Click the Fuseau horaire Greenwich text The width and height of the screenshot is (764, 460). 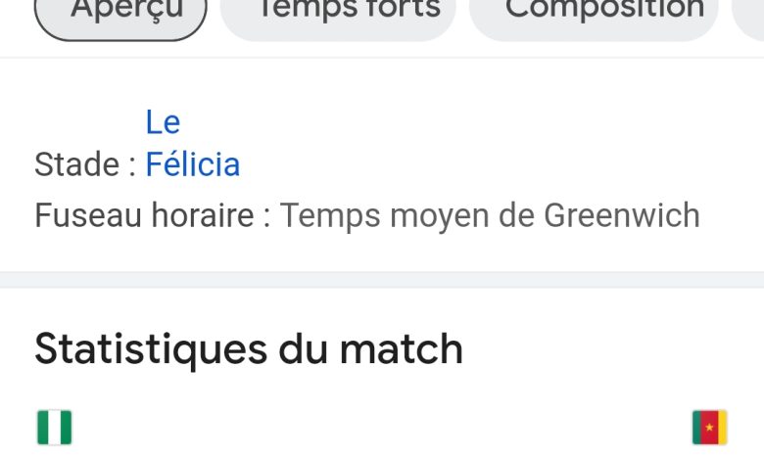pos(367,215)
